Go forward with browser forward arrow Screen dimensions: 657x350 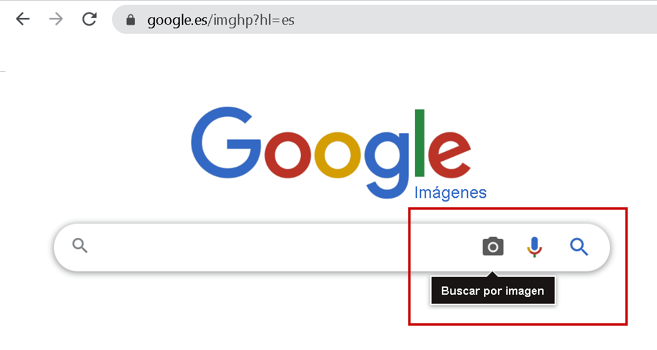(x=56, y=19)
